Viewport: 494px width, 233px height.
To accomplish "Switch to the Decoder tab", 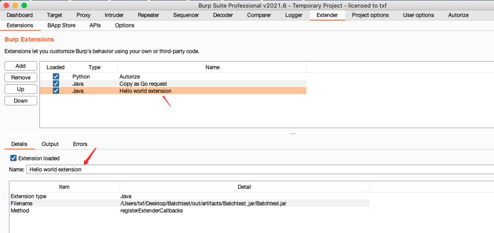I will click(223, 15).
